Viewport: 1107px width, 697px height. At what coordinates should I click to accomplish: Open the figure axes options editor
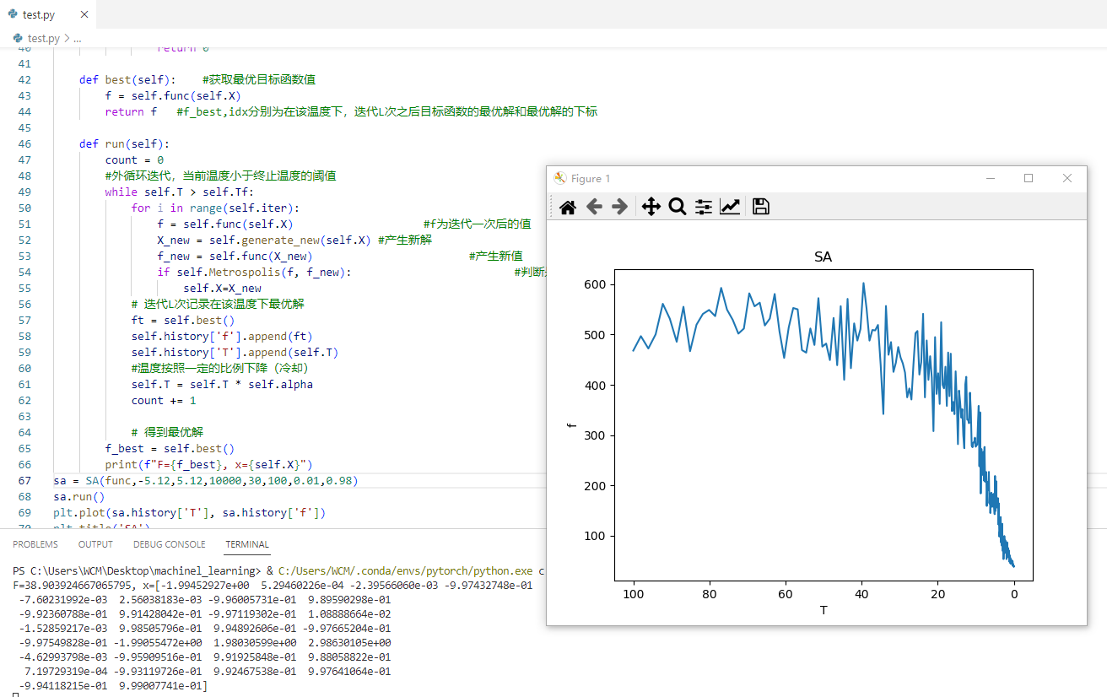(731, 206)
